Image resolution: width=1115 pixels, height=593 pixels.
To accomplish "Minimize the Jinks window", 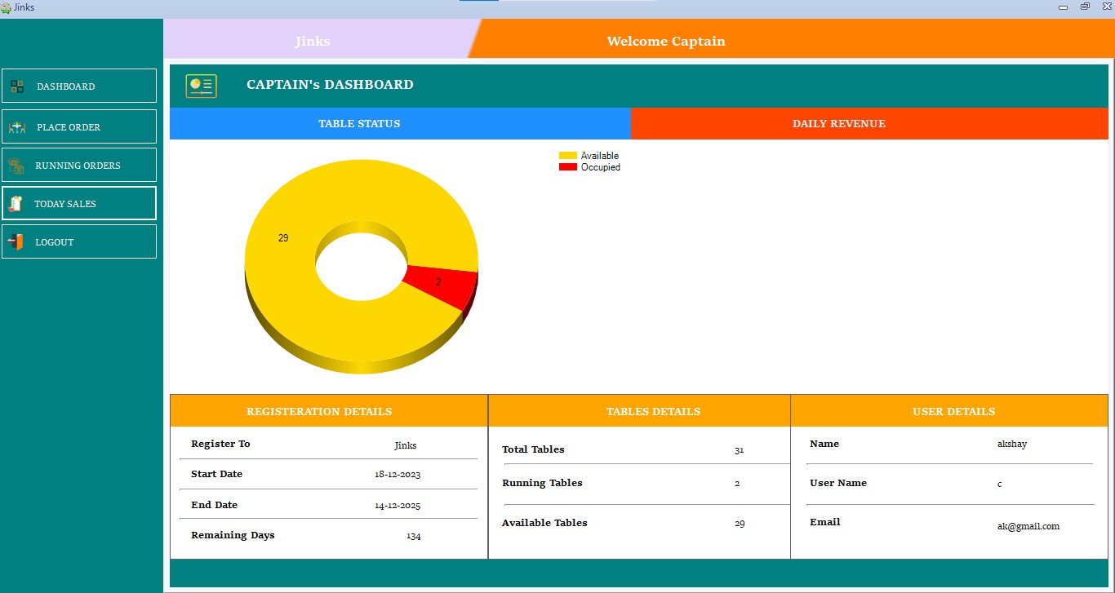I will pos(1063,7).
